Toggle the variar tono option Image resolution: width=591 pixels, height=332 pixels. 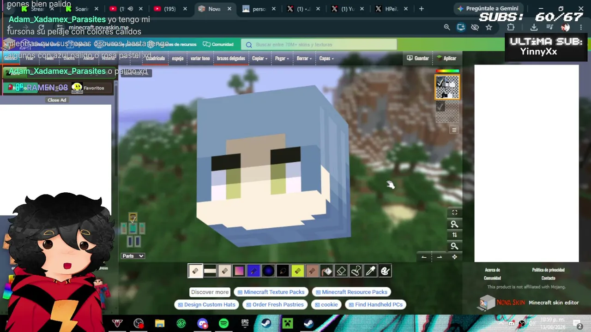tap(200, 59)
